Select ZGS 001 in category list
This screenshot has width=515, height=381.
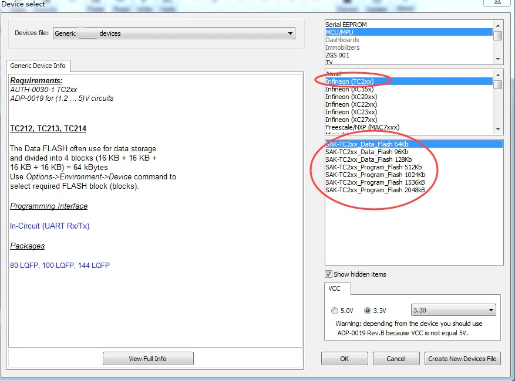pyautogui.click(x=409, y=55)
